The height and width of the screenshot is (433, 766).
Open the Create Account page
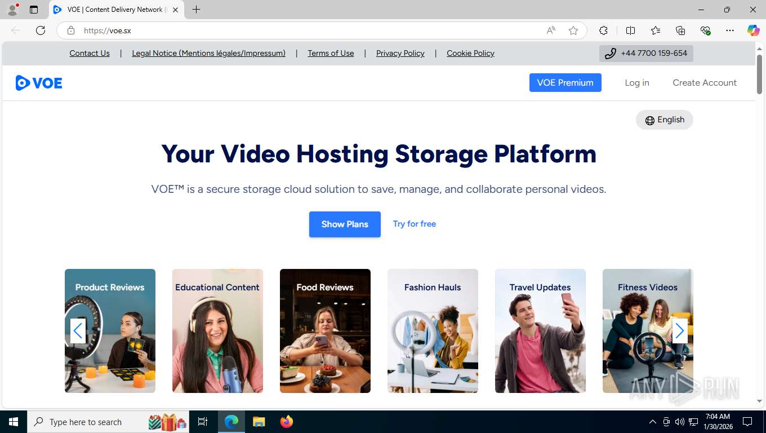[x=705, y=82]
